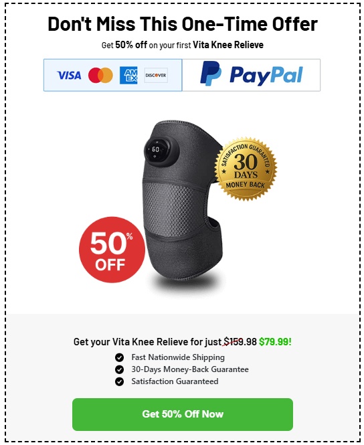Click checkmark beside Satisfaction Guaranteed
364x445 pixels.
click(120, 381)
